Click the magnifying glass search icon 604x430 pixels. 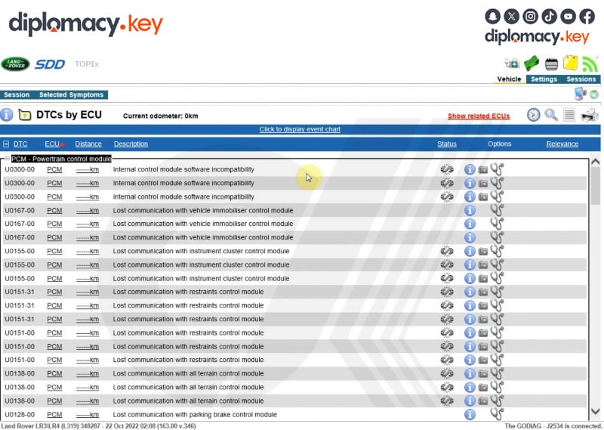pyautogui.click(x=551, y=115)
